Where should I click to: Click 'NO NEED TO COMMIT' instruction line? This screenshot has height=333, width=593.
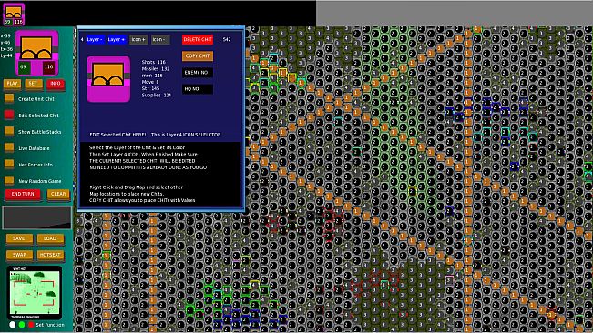coord(148,167)
